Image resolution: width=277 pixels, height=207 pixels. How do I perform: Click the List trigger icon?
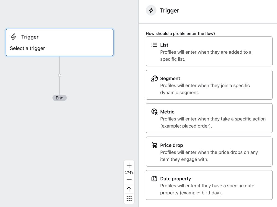coord(154,45)
